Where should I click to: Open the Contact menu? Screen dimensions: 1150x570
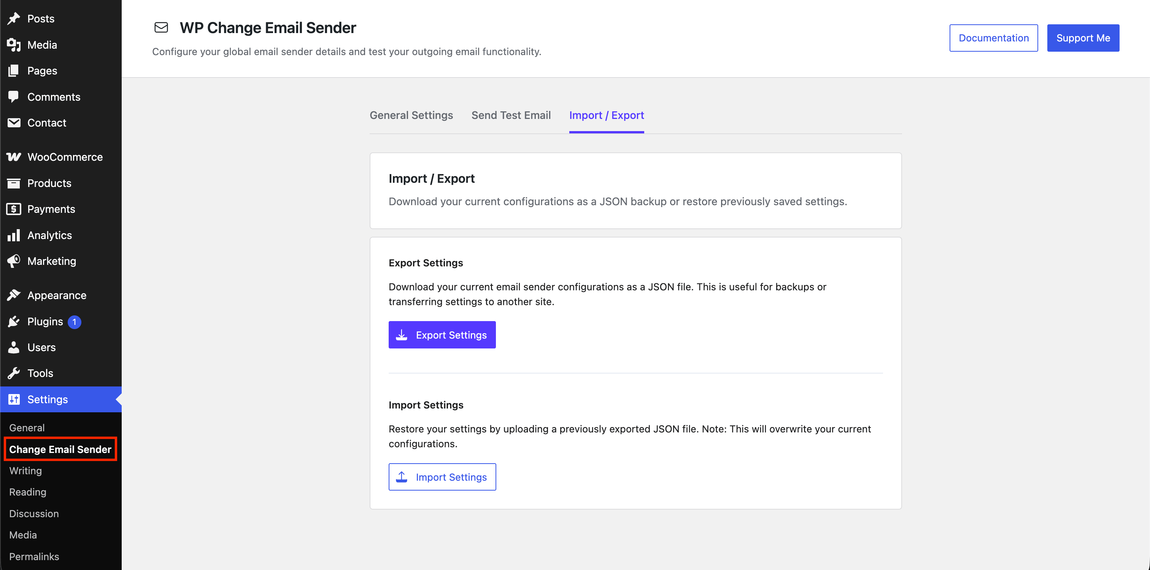(x=61, y=123)
